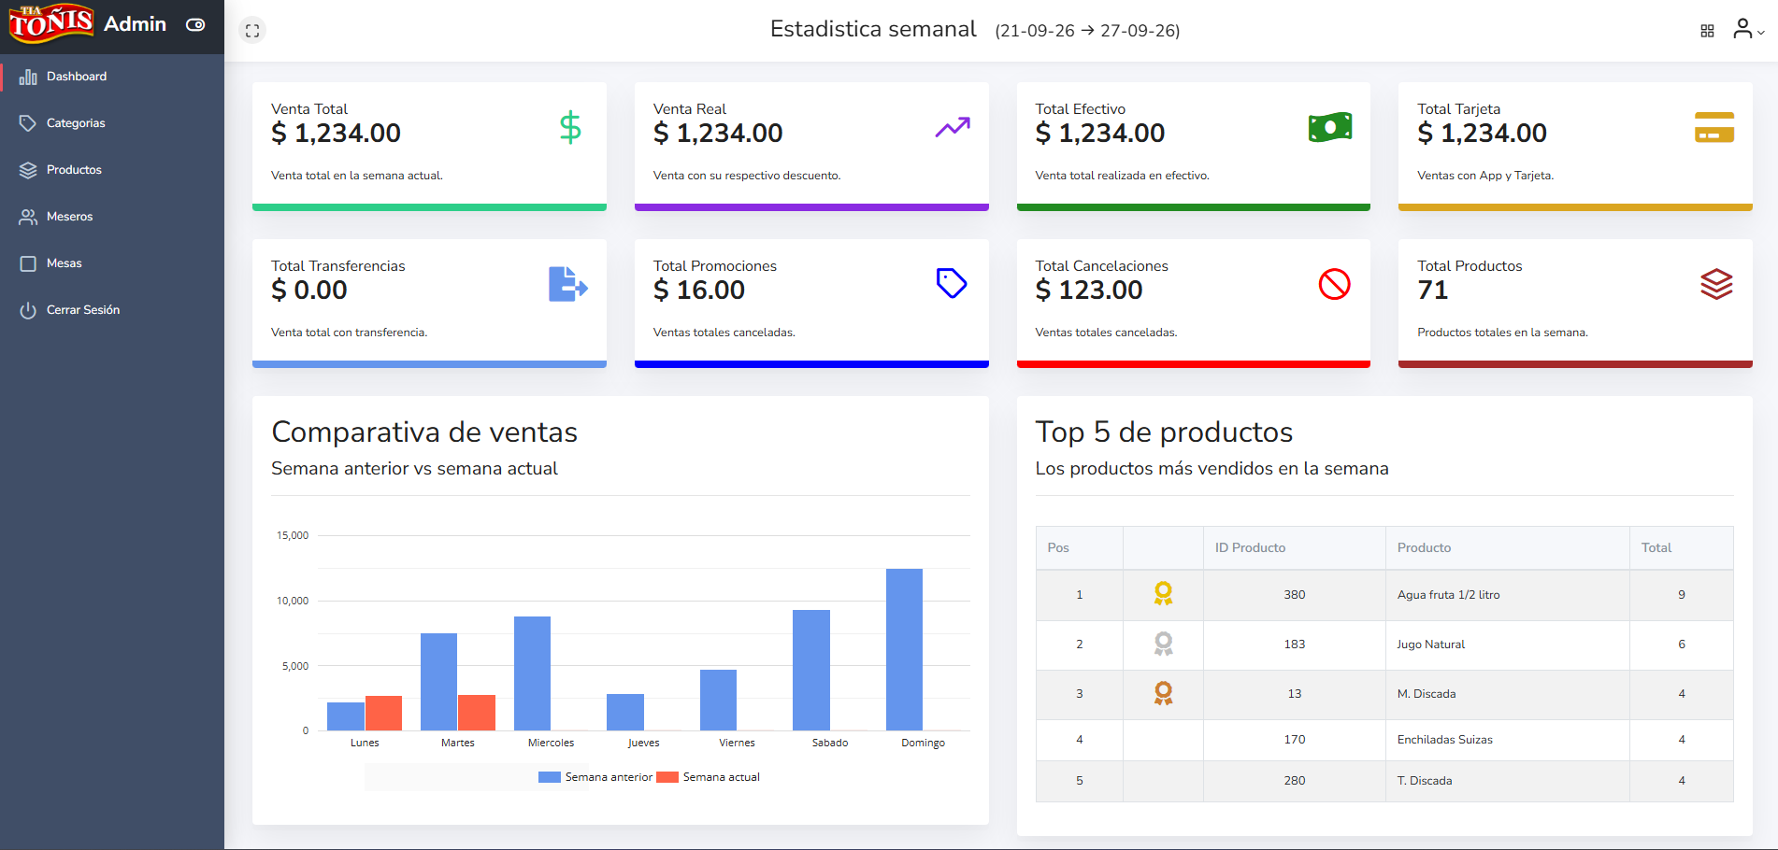Toggle Semana actual legend item
Viewport: 1778px width, 850px height.
coord(708,777)
